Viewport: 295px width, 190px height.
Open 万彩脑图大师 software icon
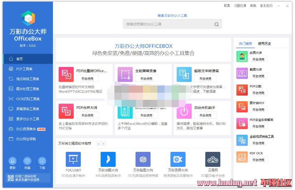point(143,159)
